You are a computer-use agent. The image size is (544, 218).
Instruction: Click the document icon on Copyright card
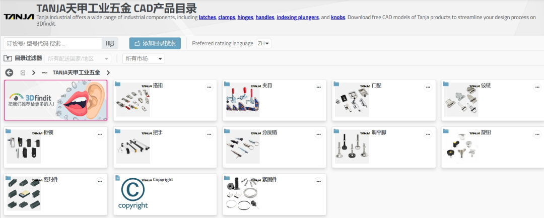[x=117, y=178]
